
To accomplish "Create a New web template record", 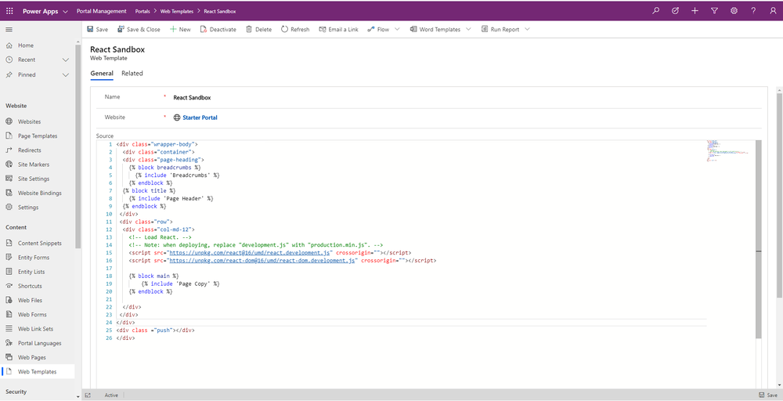I will 180,30.
